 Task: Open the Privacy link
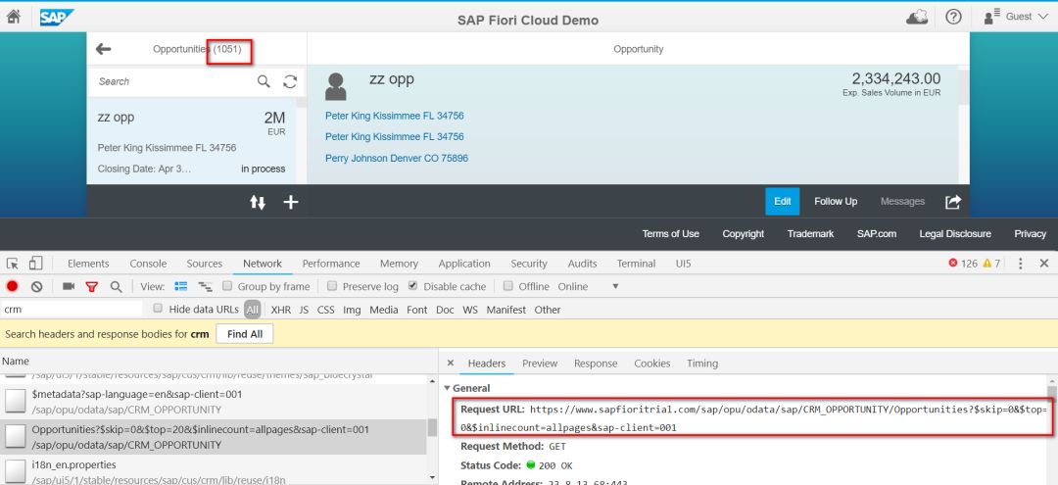click(1030, 234)
